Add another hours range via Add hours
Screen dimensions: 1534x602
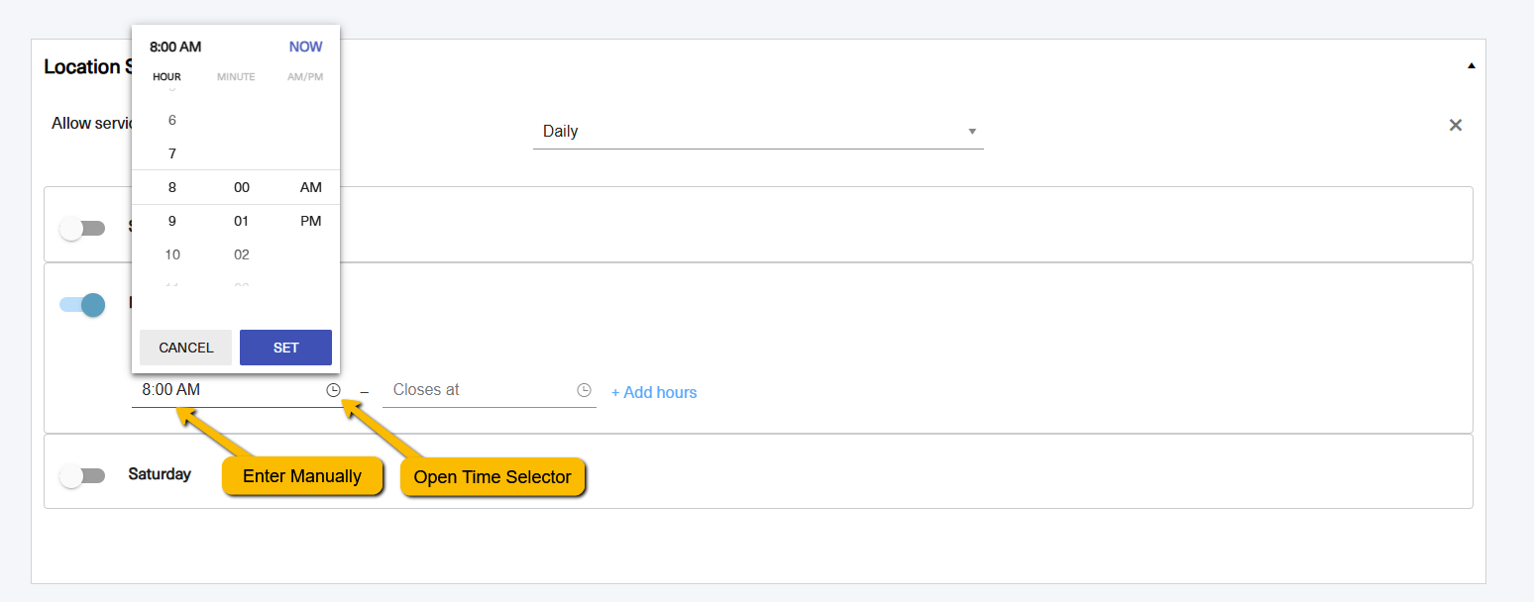click(x=654, y=392)
